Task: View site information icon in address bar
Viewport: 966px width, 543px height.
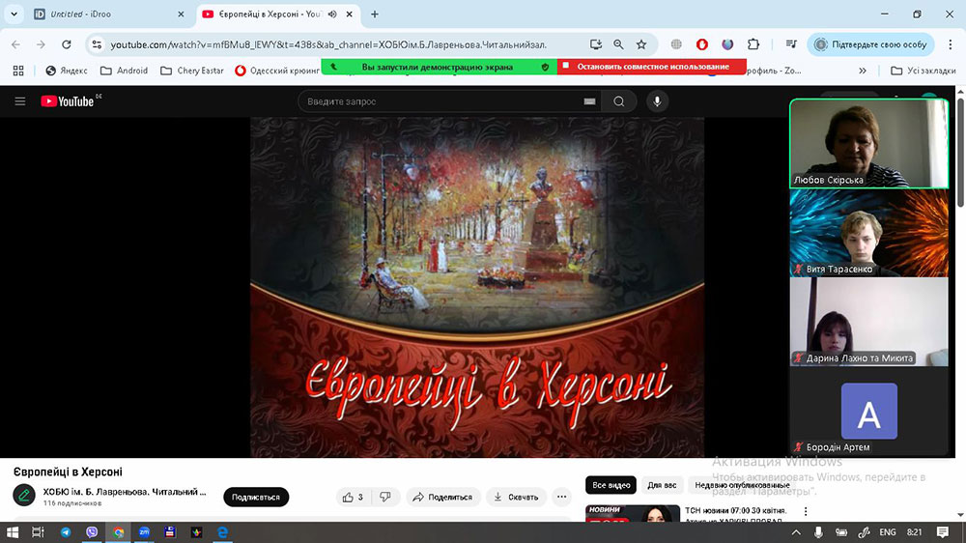Action: click(97, 44)
